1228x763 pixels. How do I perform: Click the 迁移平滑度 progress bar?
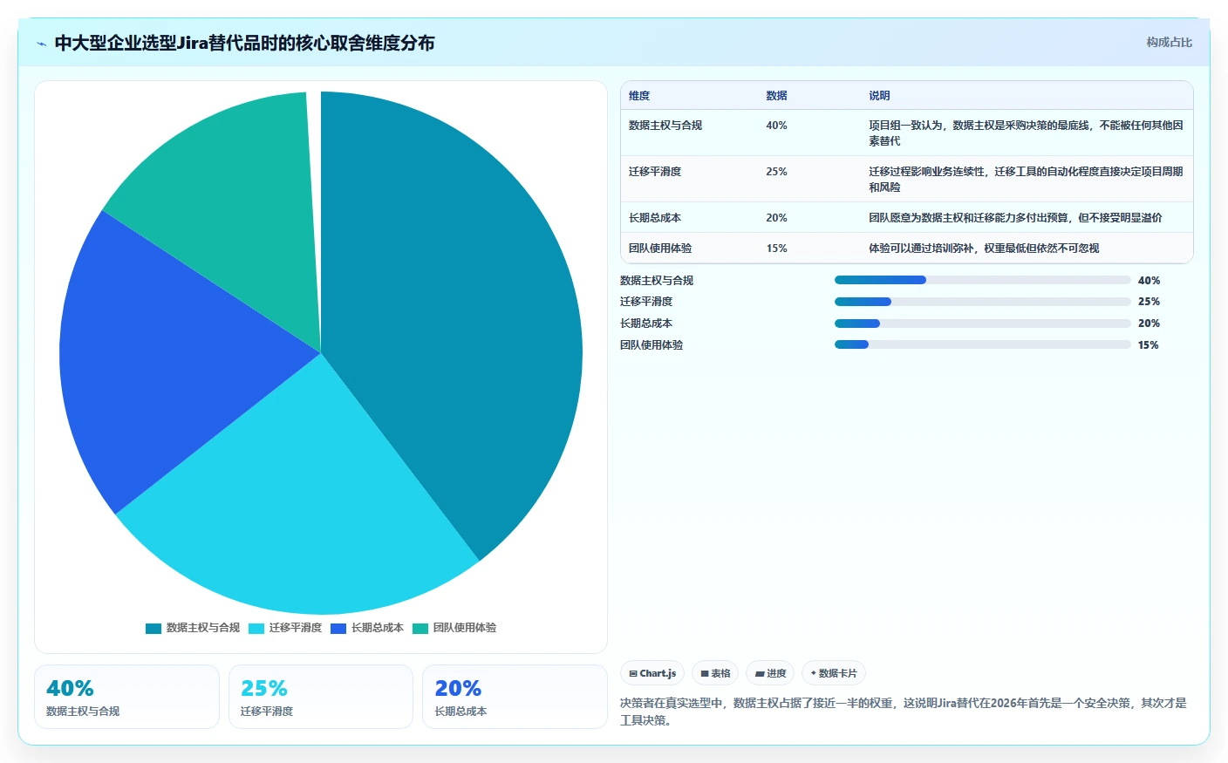click(982, 302)
